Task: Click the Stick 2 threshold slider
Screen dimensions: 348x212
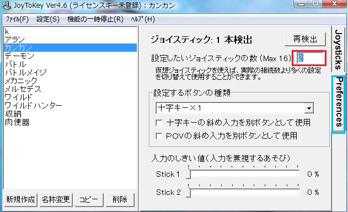Action: coord(243,192)
